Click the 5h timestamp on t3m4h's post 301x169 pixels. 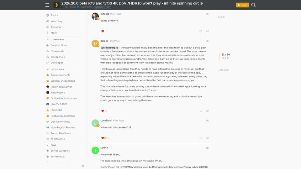coord(207,148)
